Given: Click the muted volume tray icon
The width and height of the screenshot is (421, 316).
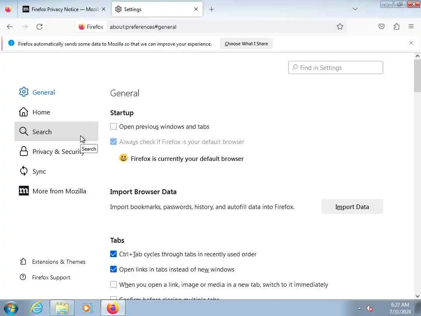Looking at the screenshot, I should click(x=370, y=309).
